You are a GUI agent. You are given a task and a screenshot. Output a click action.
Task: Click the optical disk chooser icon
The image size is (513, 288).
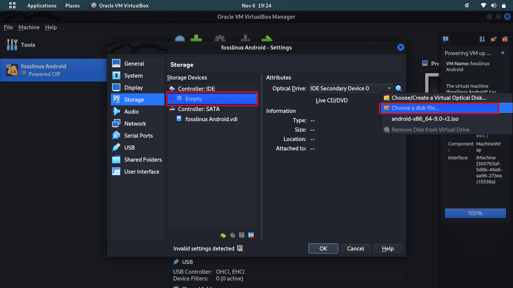click(x=398, y=88)
